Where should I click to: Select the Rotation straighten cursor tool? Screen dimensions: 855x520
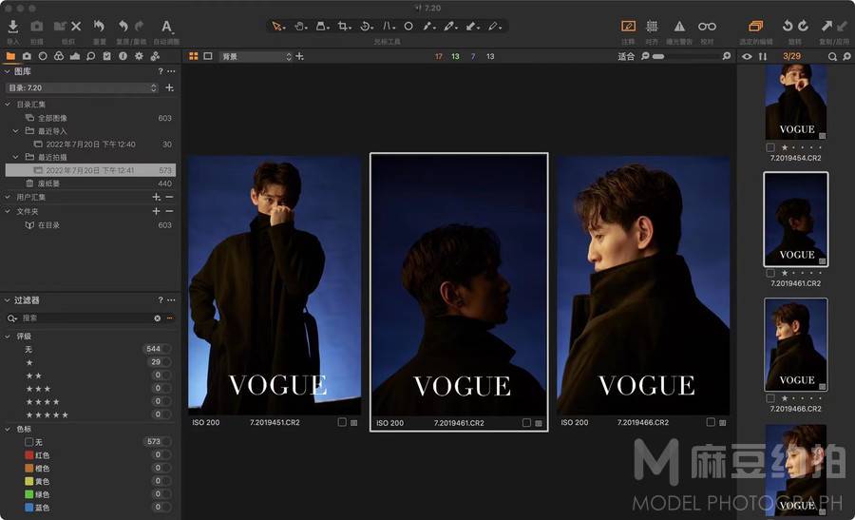367,27
